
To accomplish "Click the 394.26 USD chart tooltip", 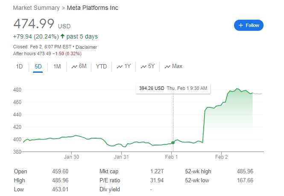I will click(x=173, y=88).
